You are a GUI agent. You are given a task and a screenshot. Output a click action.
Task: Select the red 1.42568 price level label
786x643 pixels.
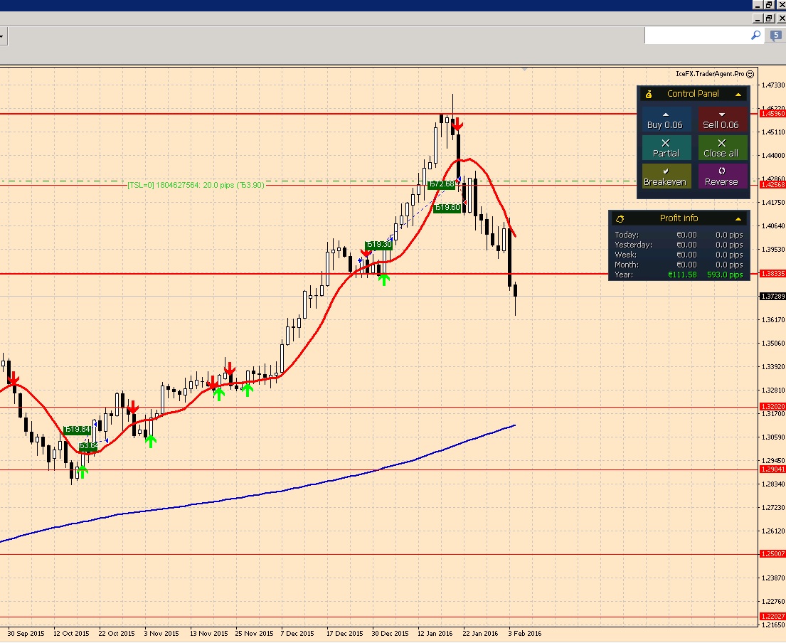772,185
